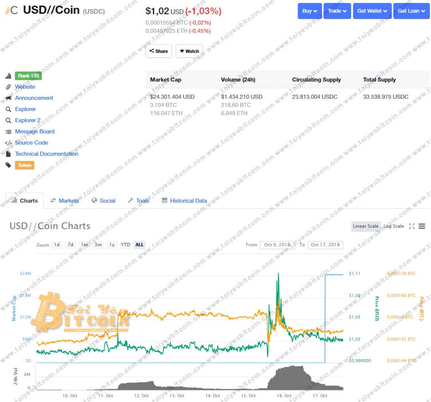The height and width of the screenshot is (402, 431).
Task: Expand the Get Loan dropdown
Action: pos(411,11)
